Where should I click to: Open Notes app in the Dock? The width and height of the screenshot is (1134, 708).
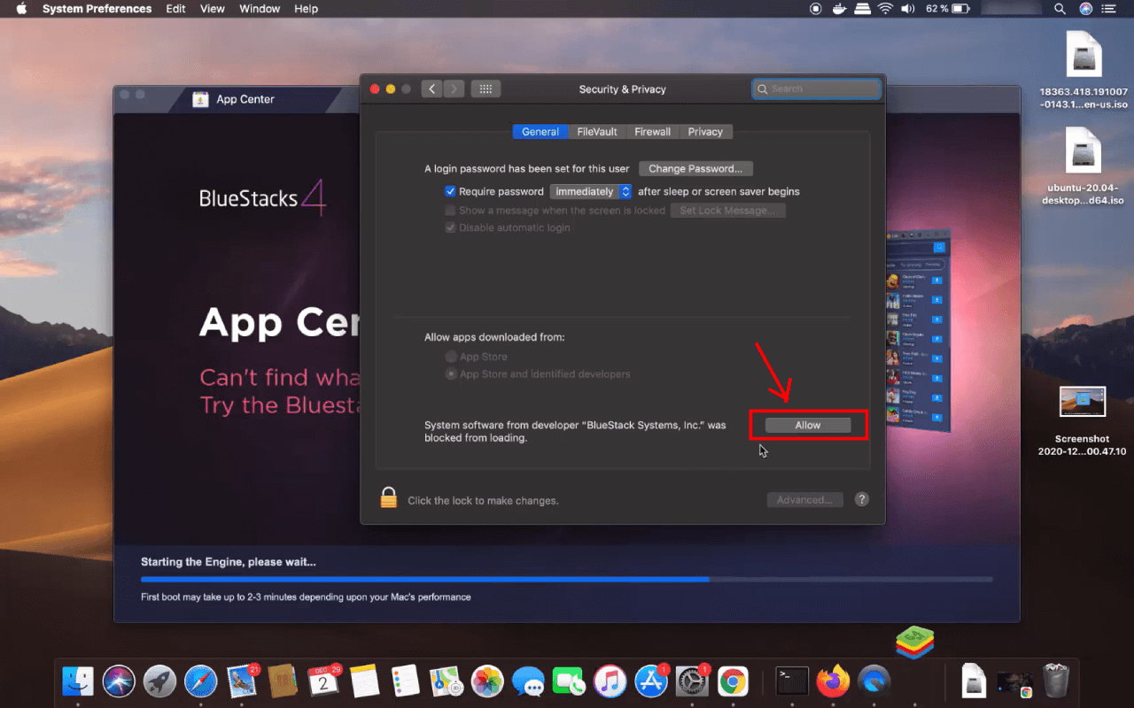click(x=364, y=681)
